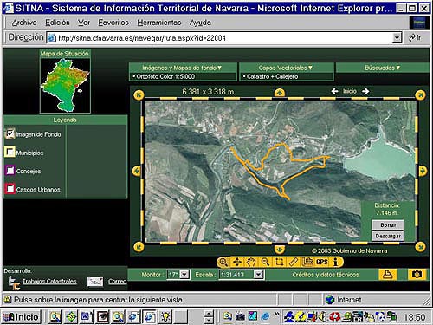Select the hand pan tool

click(251, 262)
